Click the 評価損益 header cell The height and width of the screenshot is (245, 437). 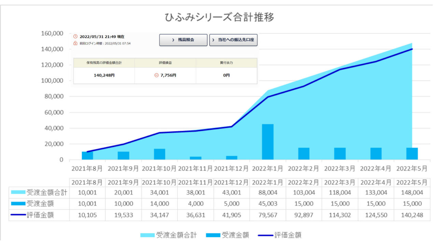[165, 63]
